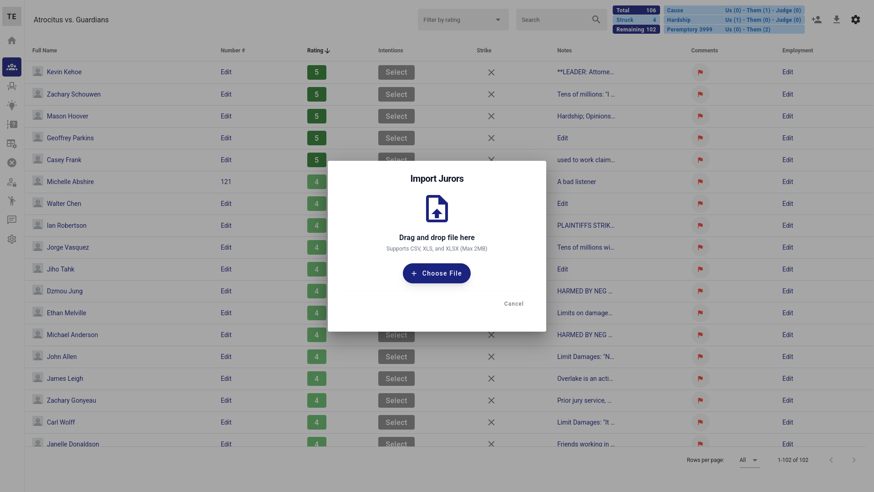Click the Peremptory 3999 summary row
Image resolution: width=874 pixels, height=492 pixels.
(734, 29)
